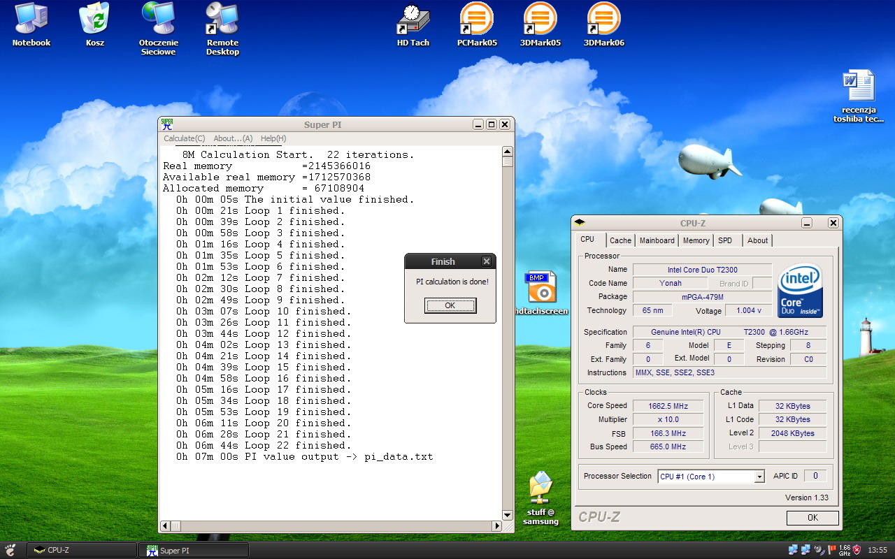Open the About...(A) menu in Super PI

point(233,138)
